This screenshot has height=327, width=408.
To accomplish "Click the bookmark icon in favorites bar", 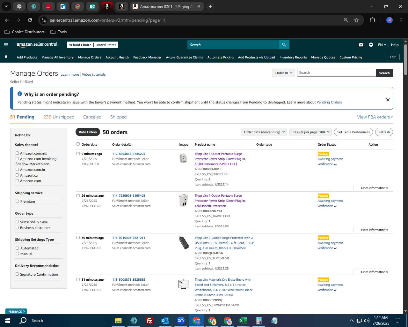I will (6, 57).
